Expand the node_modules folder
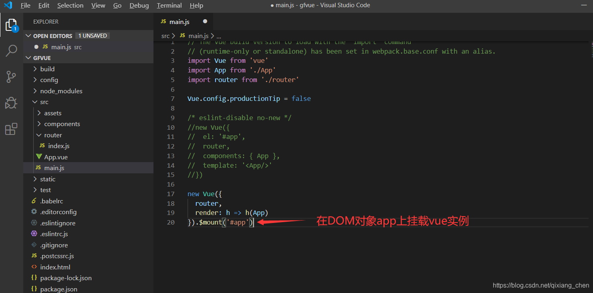The height and width of the screenshot is (293, 593). 88,91
